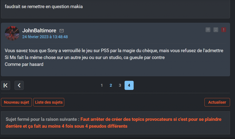Click the post text beginning "Vous savez tous"

click(x=114, y=50)
